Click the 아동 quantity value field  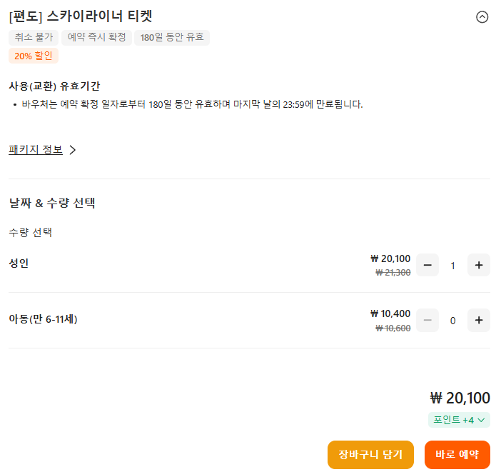click(452, 321)
